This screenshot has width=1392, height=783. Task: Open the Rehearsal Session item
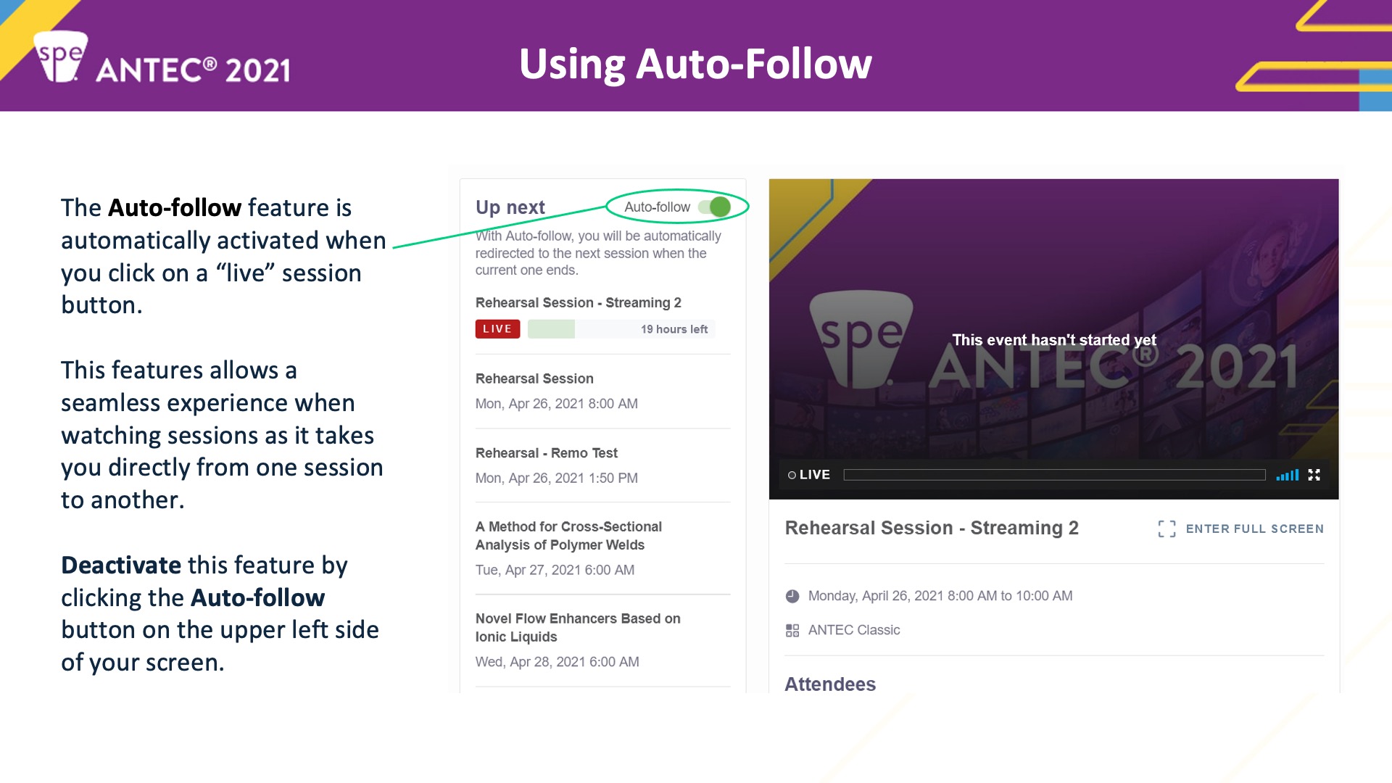coord(534,378)
